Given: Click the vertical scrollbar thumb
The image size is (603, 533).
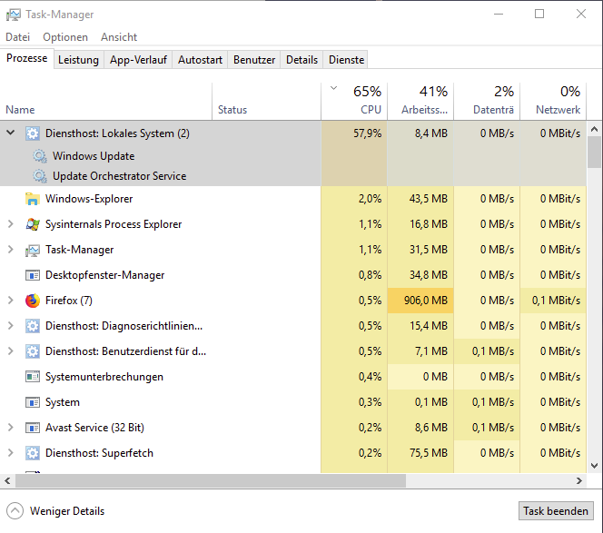Looking at the screenshot, I should 594,153.
